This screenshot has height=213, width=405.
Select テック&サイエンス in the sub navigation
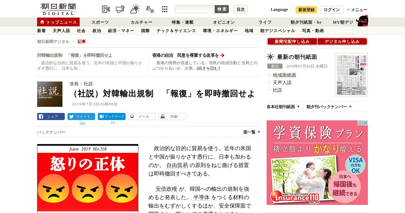click(x=176, y=31)
